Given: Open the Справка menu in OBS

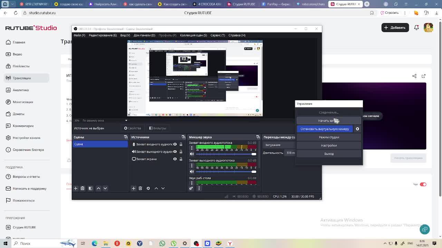Looking at the screenshot, I should [x=237, y=35].
